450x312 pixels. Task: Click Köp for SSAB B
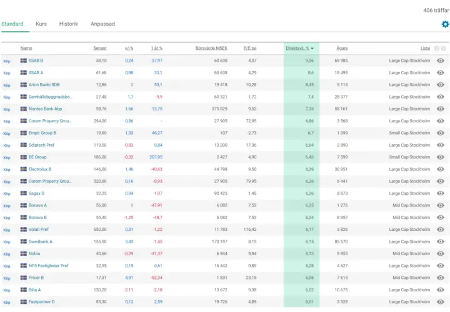7,61
